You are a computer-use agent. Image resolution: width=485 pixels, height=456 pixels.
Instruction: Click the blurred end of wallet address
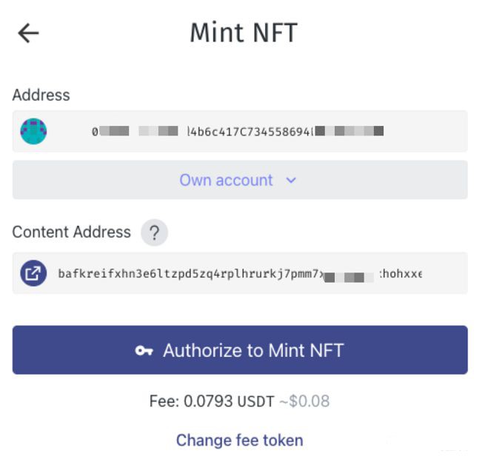pos(349,132)
